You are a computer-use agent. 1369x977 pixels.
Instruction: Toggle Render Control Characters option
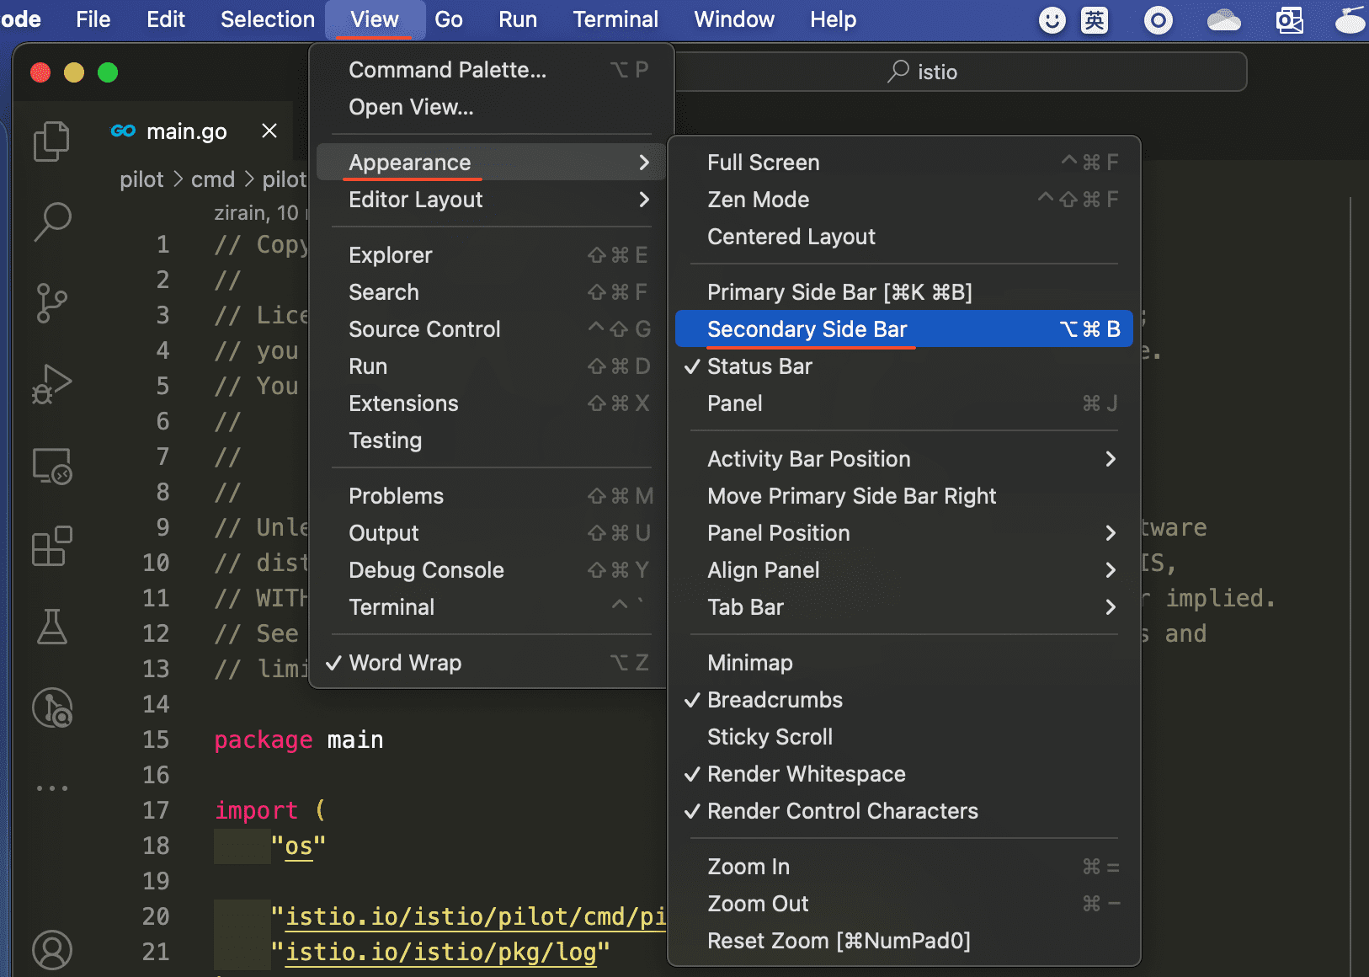point(904,811)
